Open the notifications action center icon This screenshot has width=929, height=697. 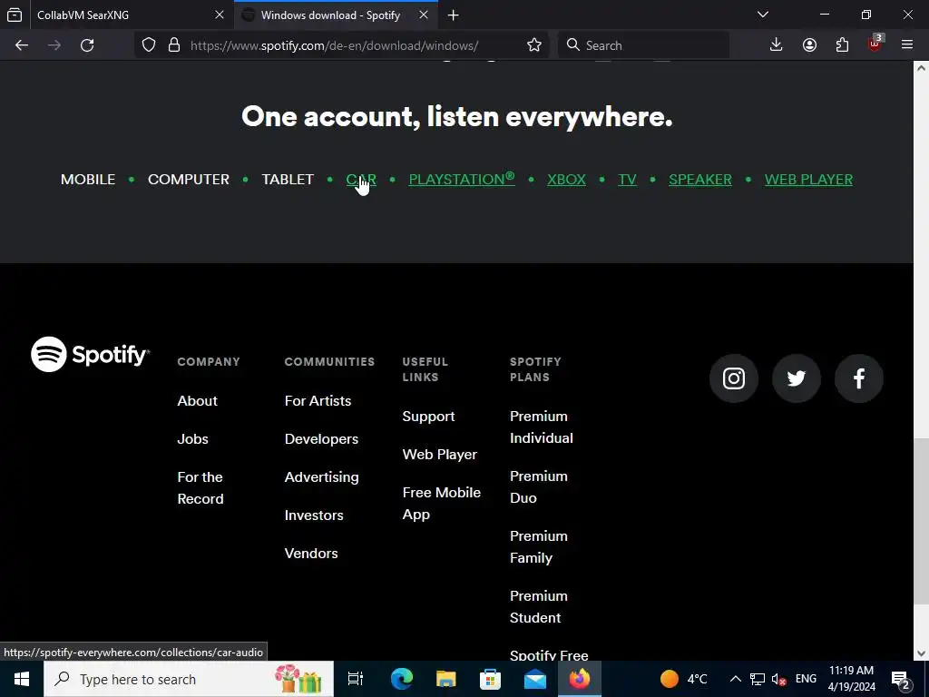pos(901,679)
